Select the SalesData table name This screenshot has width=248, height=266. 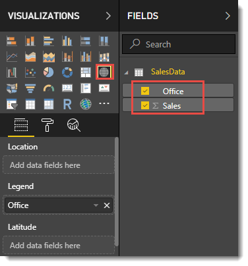pyautogui.click(x=168, y=72)
